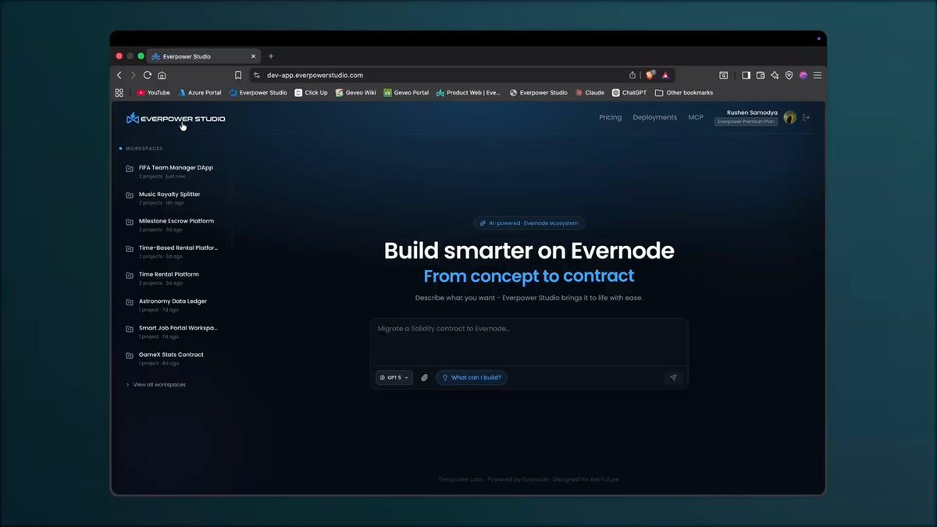Open the Product Web bookmark
This screenshot has width=937, height=527.
[x=468, y=92]
